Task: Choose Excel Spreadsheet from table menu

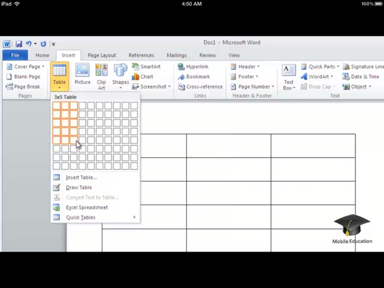Action: click(96, 207)
